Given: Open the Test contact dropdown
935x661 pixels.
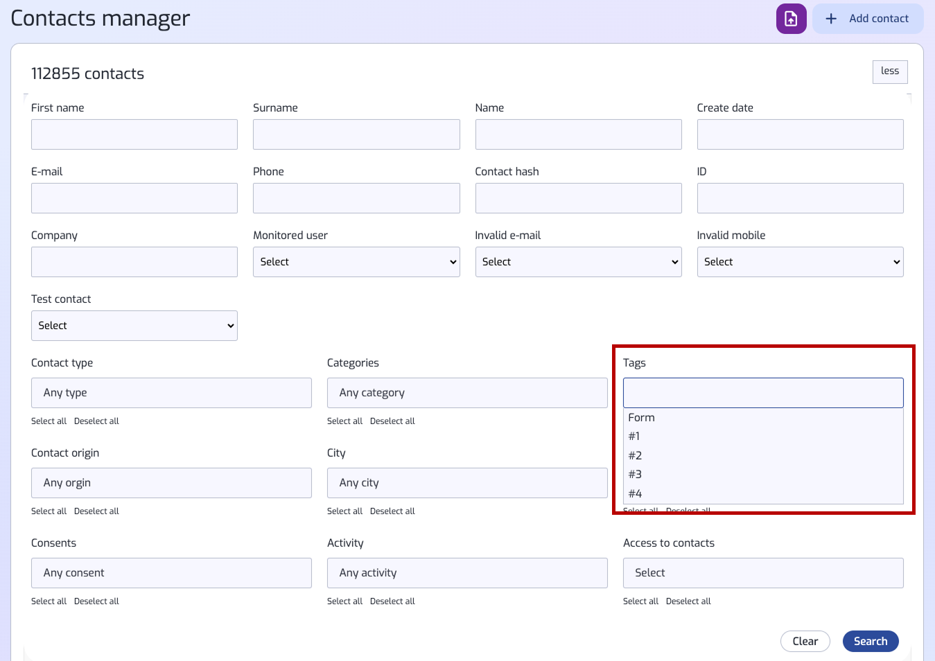Looking at the screenshot, I should tap(134, 326).
